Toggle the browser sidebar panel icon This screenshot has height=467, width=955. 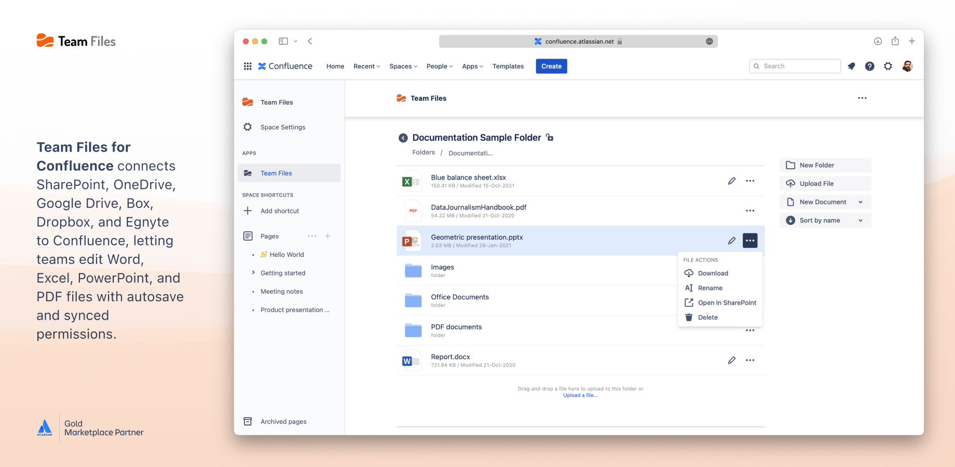[x=283, y=42]
